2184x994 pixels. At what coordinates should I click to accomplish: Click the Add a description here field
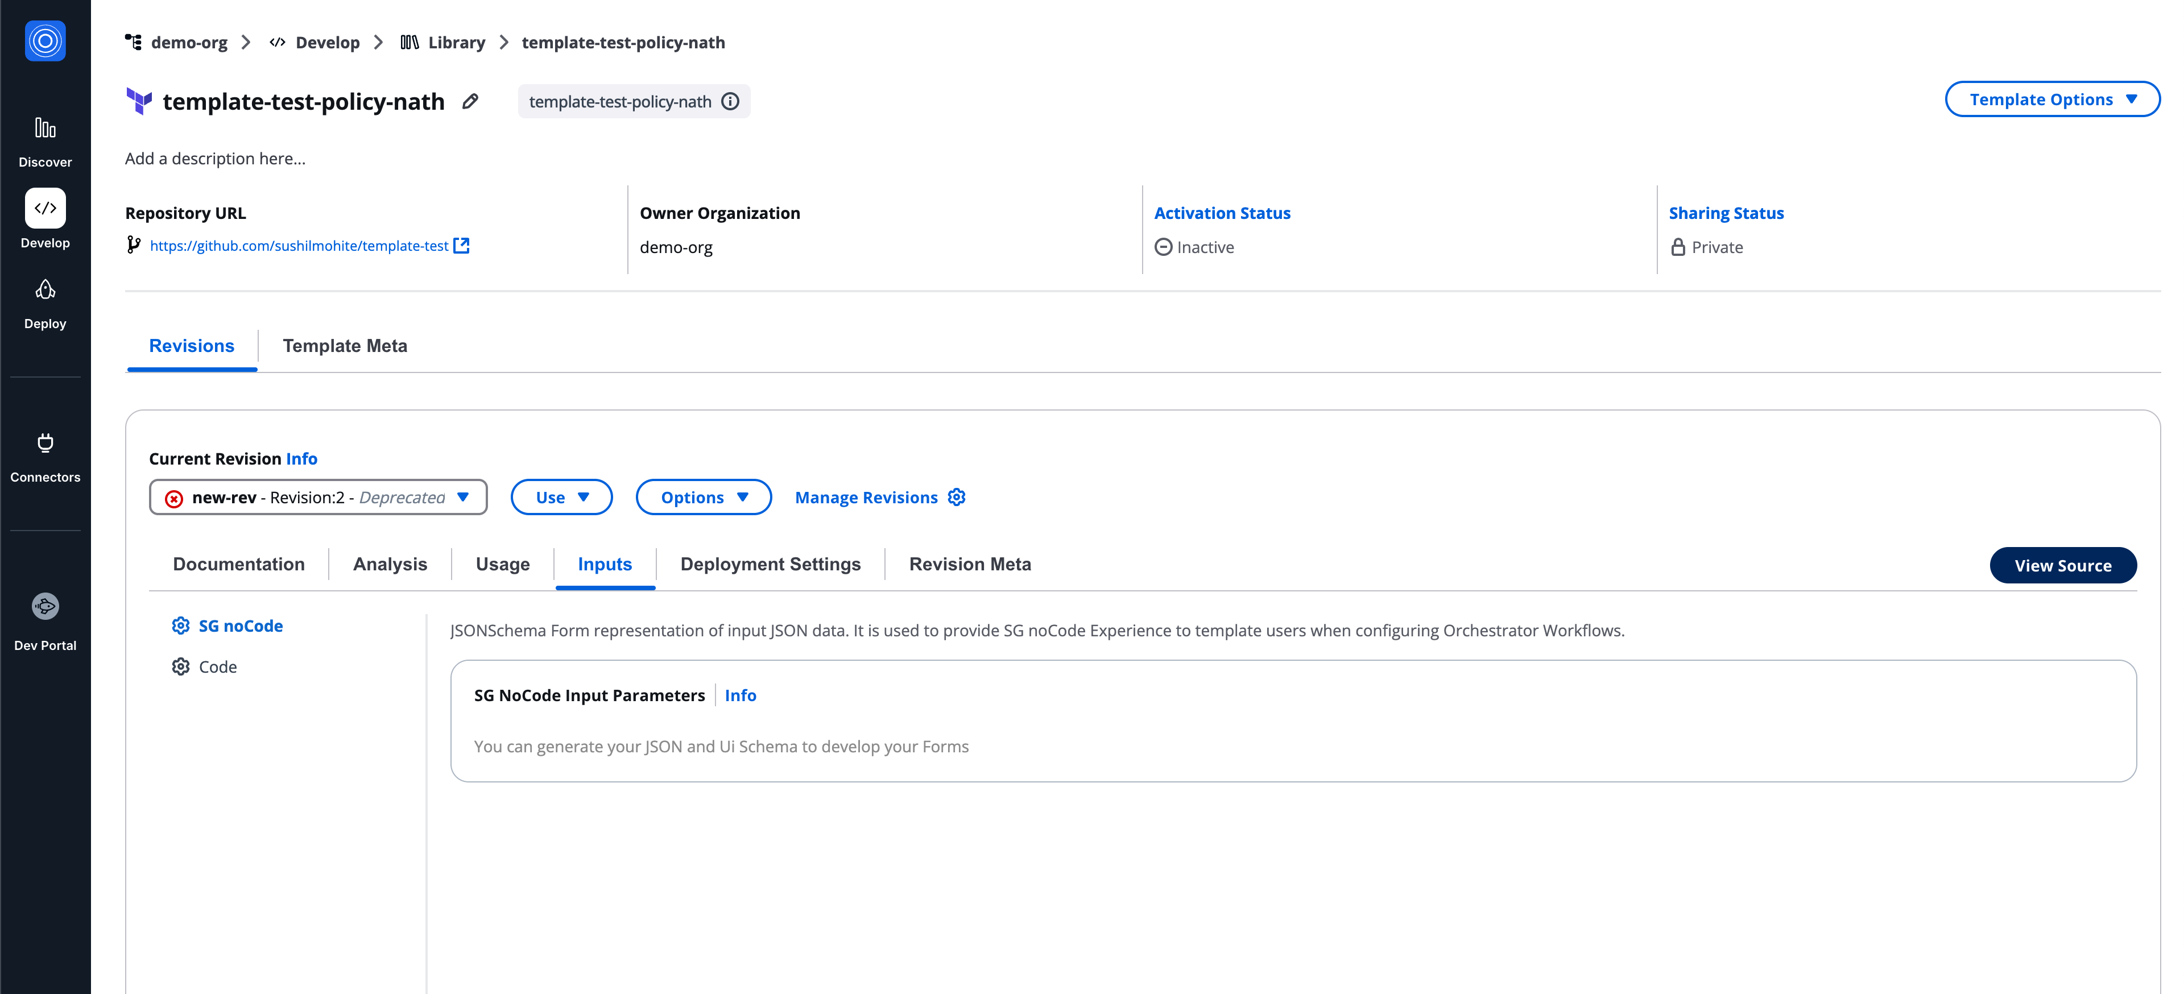coord(216,159)
